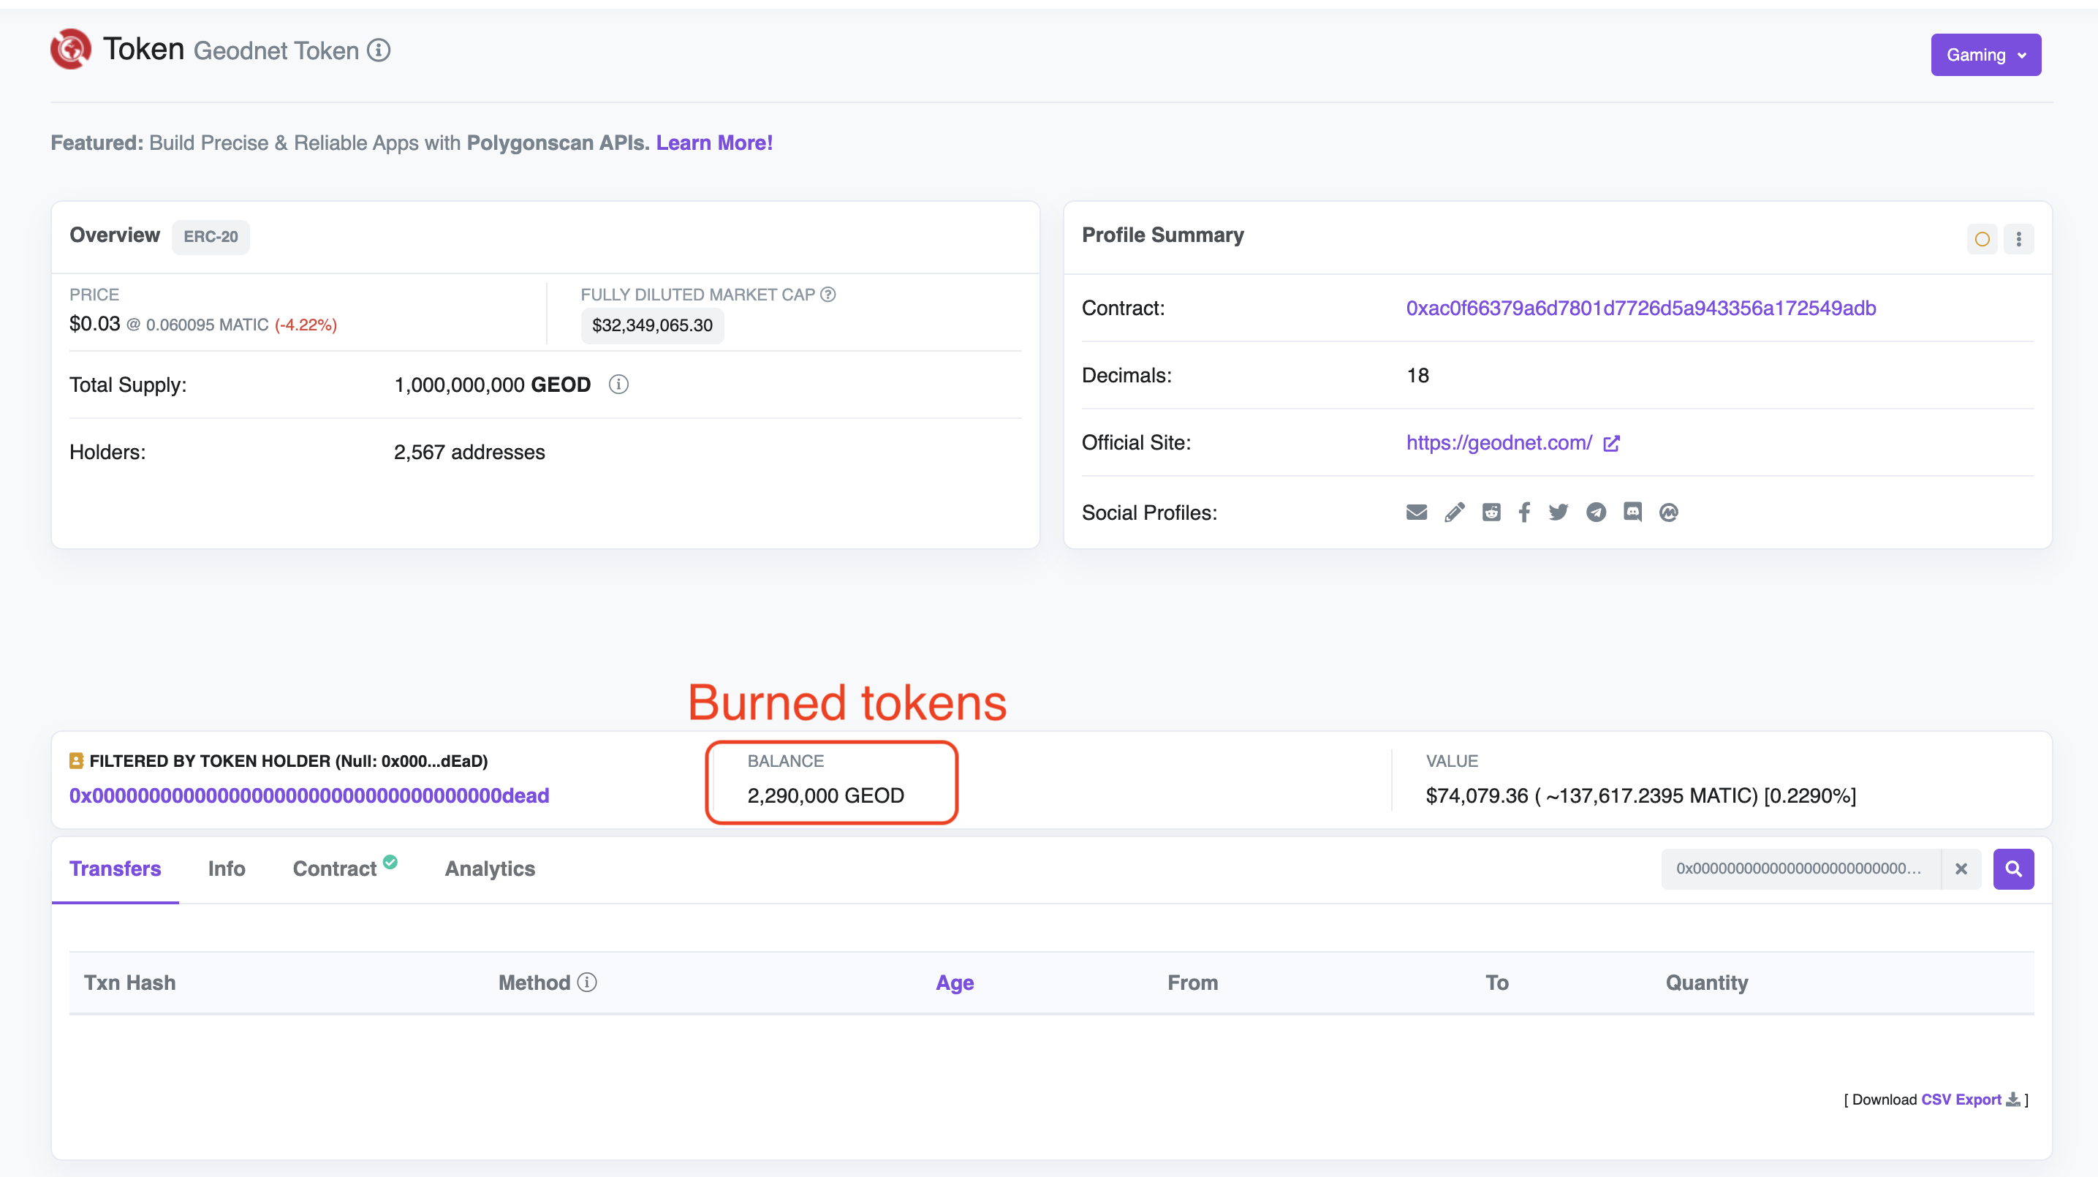Open the Twitter profile icon

1558,512
